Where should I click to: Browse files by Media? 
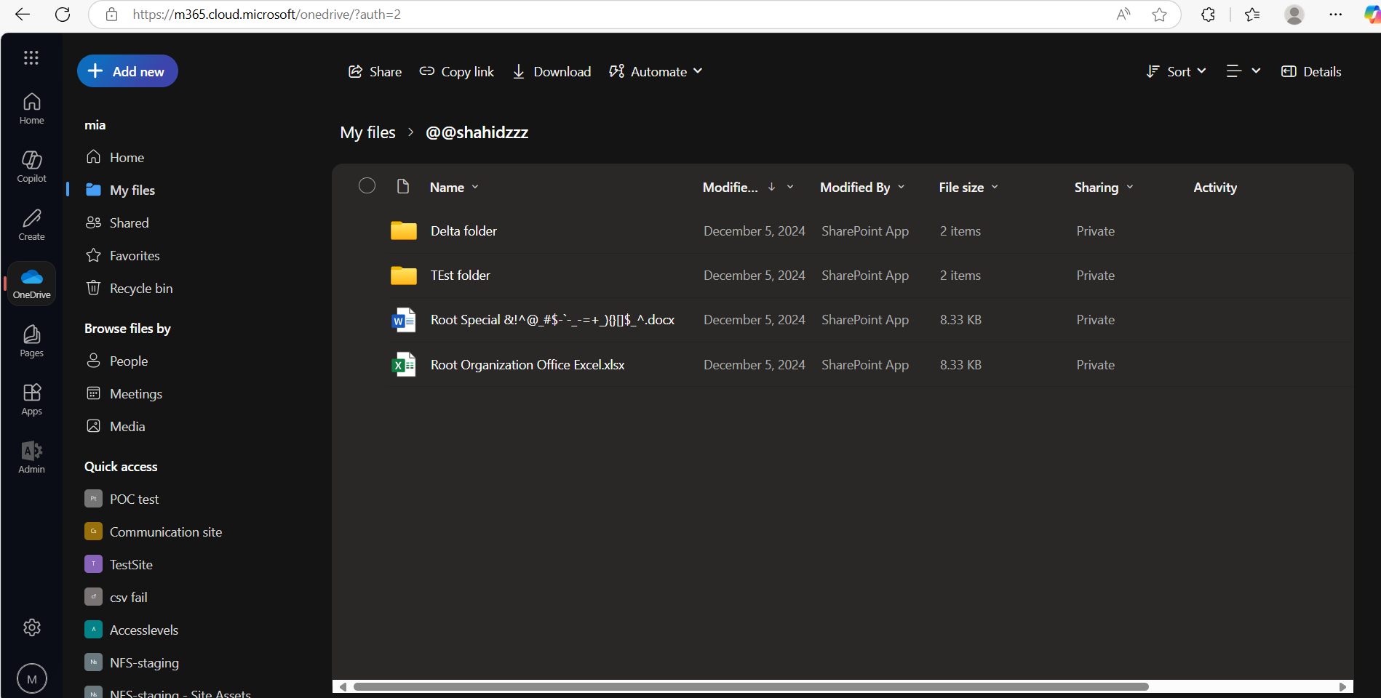tap(127, 426)
